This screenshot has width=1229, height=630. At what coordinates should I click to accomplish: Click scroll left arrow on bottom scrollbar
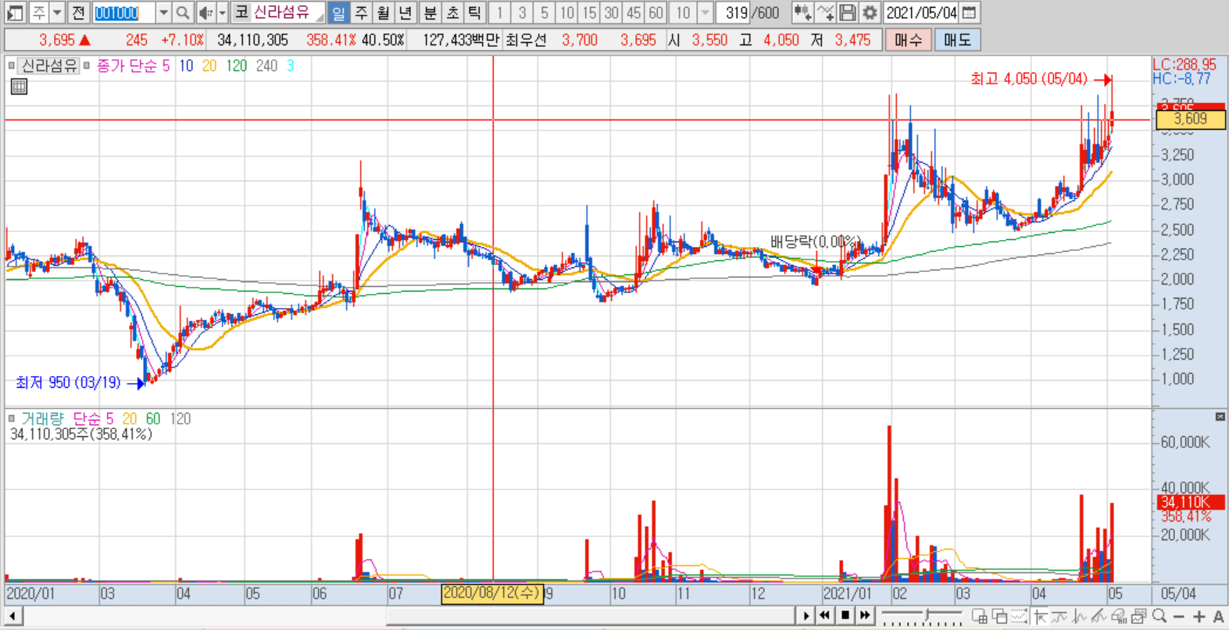pos(13,616)
